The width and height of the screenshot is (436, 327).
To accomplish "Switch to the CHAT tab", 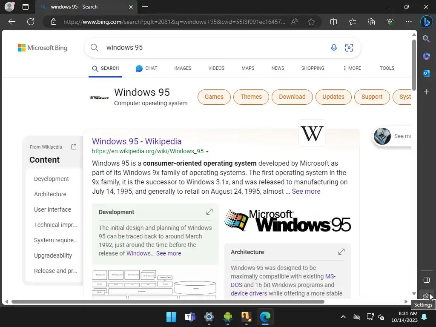I will click(146, 68).
